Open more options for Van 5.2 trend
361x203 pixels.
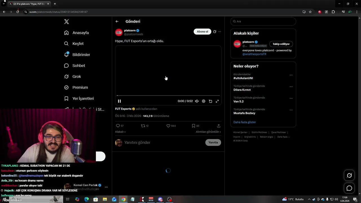pyautogui.click(x=291, y=98)
